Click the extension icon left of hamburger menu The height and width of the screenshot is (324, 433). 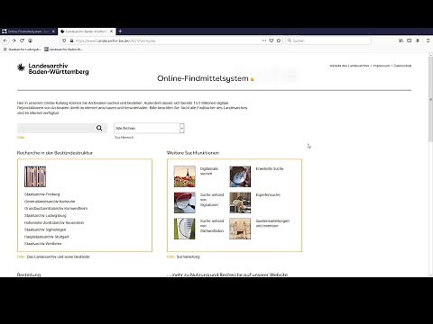tap(418, 40)
